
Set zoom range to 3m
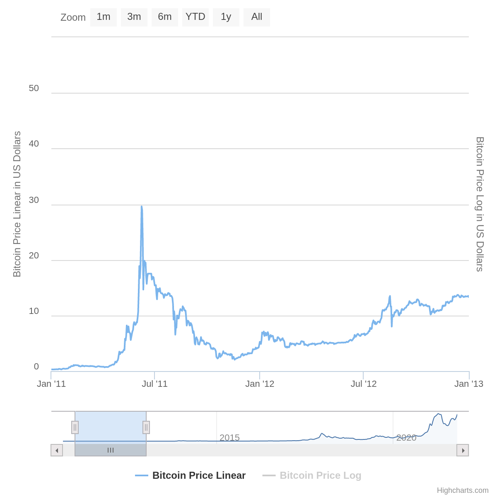coord(134,17)
